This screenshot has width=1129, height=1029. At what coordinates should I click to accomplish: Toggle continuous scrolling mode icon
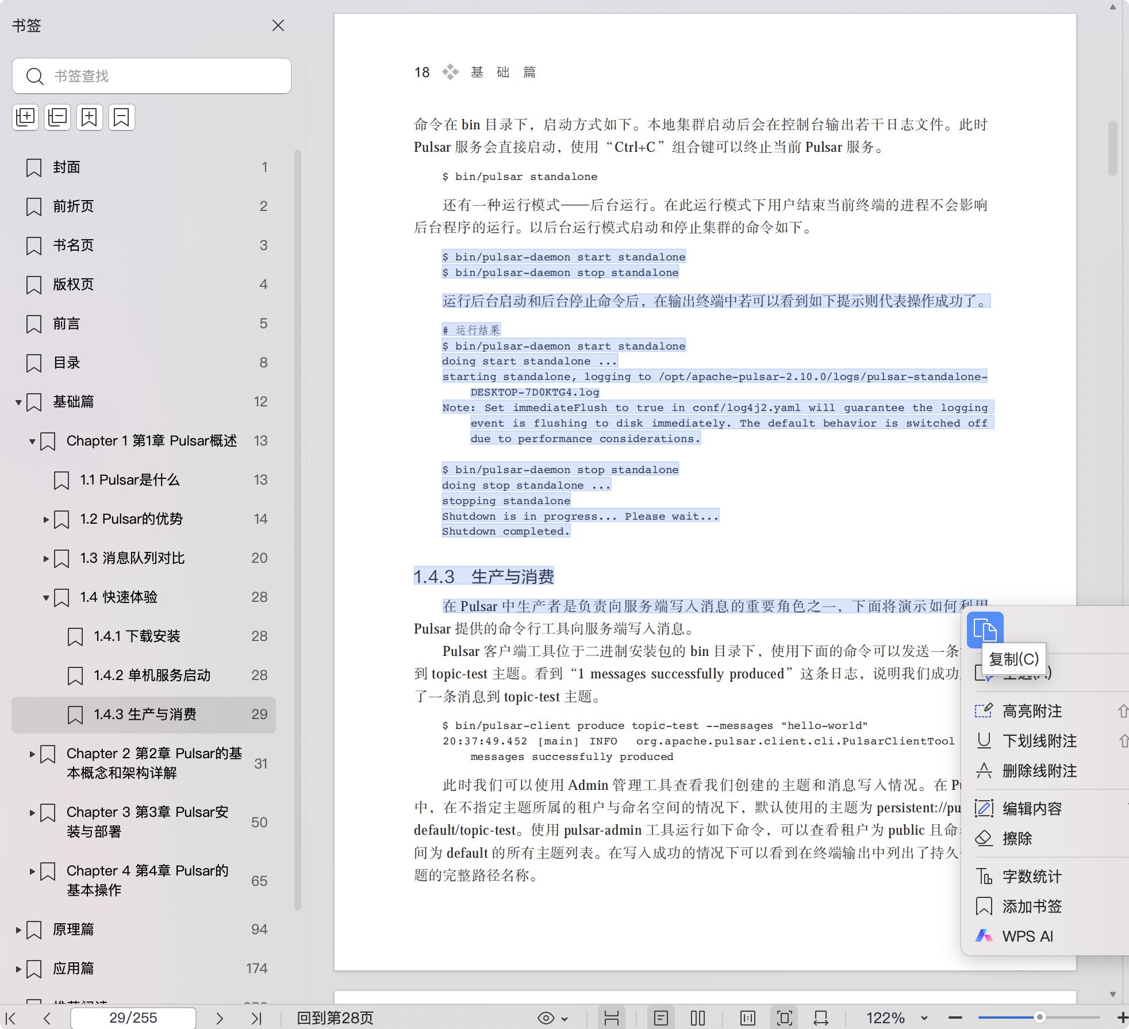[x=612, y=1018]
